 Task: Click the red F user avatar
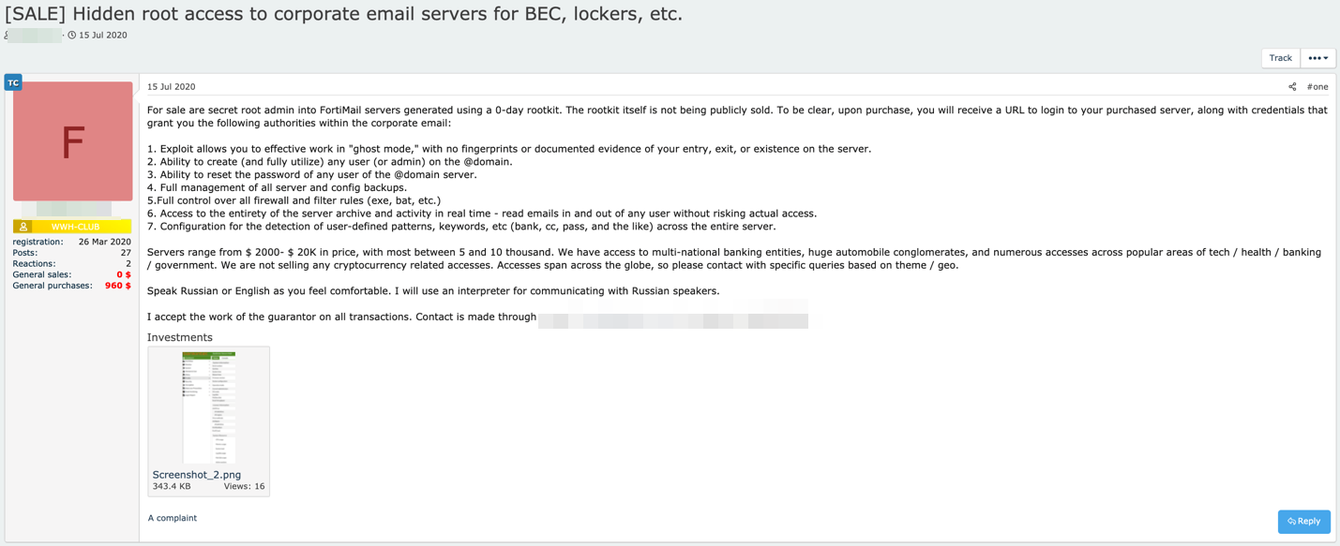pos(73,141)
